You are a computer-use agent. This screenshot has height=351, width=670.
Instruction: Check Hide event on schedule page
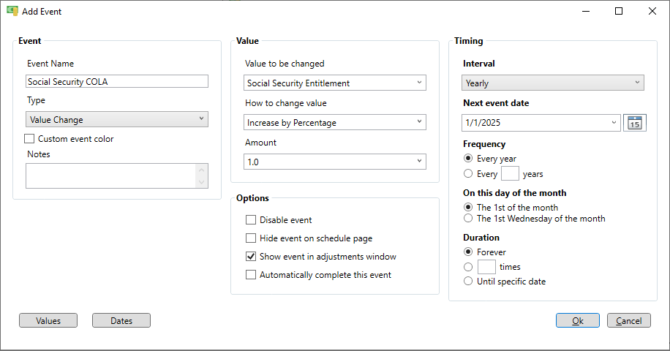[251, 238]
